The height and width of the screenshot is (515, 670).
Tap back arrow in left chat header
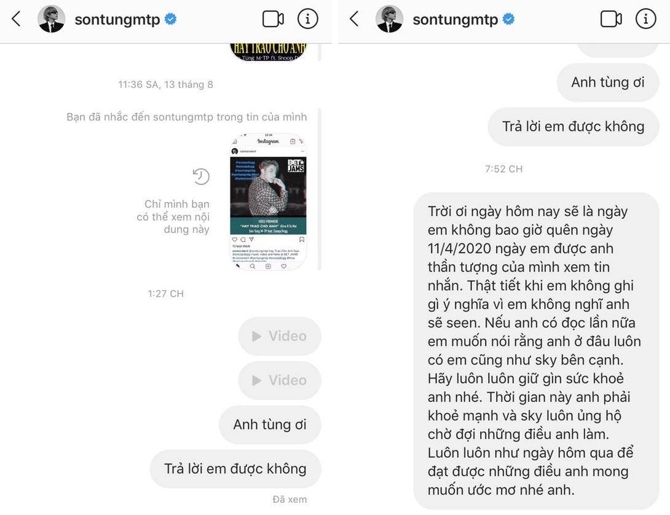tap(16, 19)
